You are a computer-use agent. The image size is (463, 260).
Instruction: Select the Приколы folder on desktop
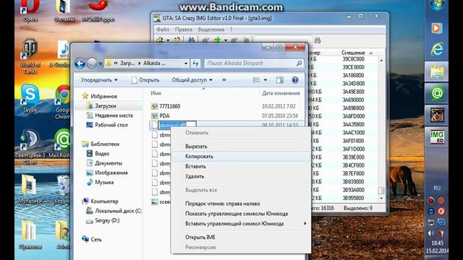30,234
